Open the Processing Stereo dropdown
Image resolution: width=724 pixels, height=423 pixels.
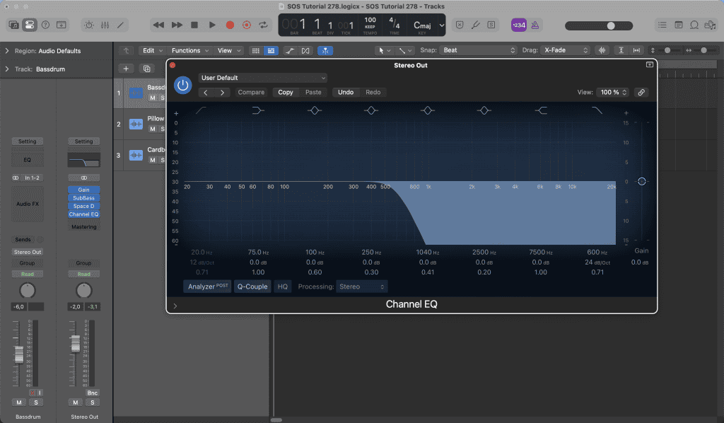pos(362,286)
